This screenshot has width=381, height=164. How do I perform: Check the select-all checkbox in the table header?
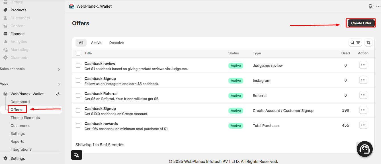[78, 53]
